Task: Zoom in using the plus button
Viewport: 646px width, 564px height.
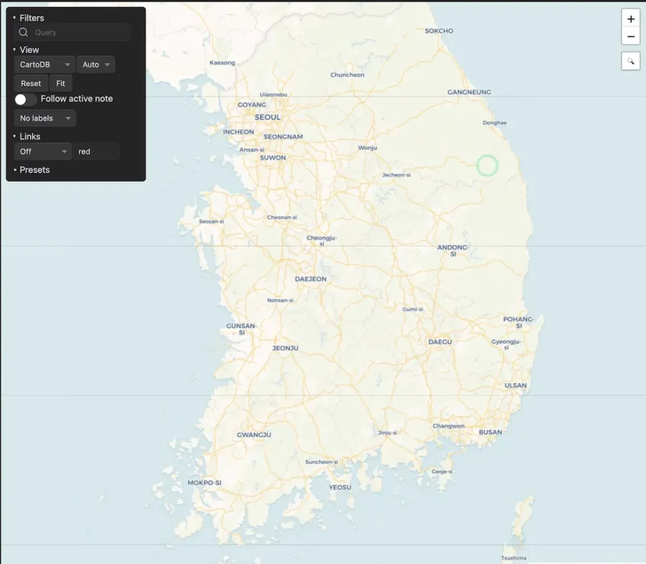Action: pos(631,18)
